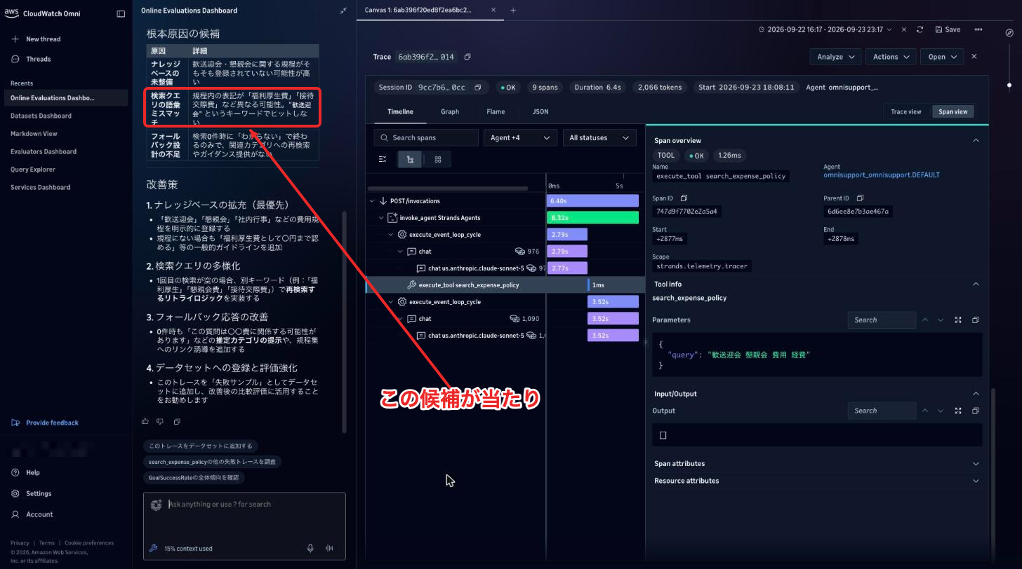Open Help in sidebar
The height and width of the screenshot is (569, 1022).
click(x=32, y=472)
